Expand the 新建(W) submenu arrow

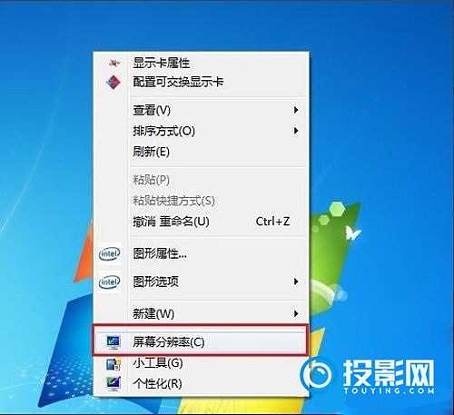tap(296, 313)
